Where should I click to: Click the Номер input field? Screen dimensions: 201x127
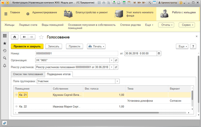coord(77,53)
